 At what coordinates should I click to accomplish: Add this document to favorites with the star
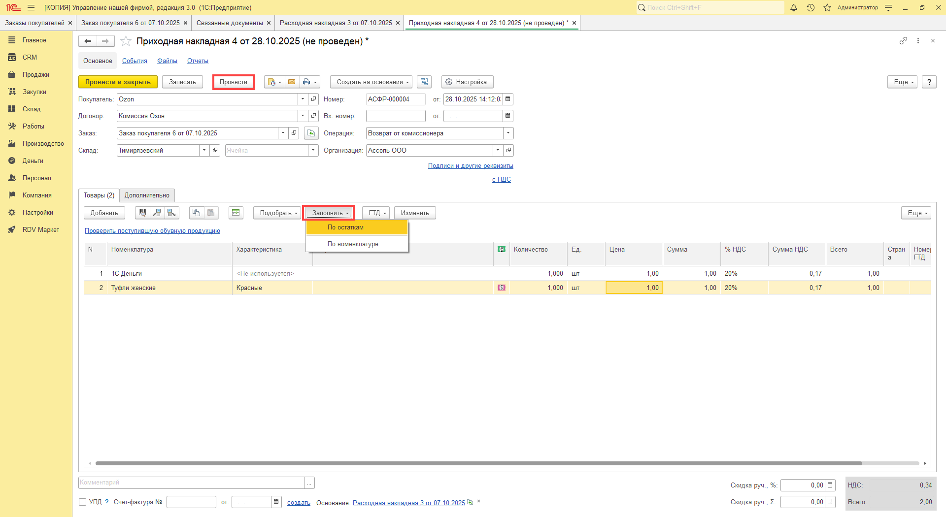coord(126,41)
